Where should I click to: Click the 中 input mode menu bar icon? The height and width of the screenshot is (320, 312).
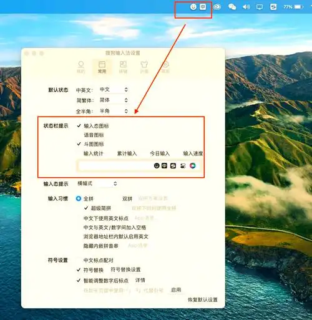click(x=203, y=7)
